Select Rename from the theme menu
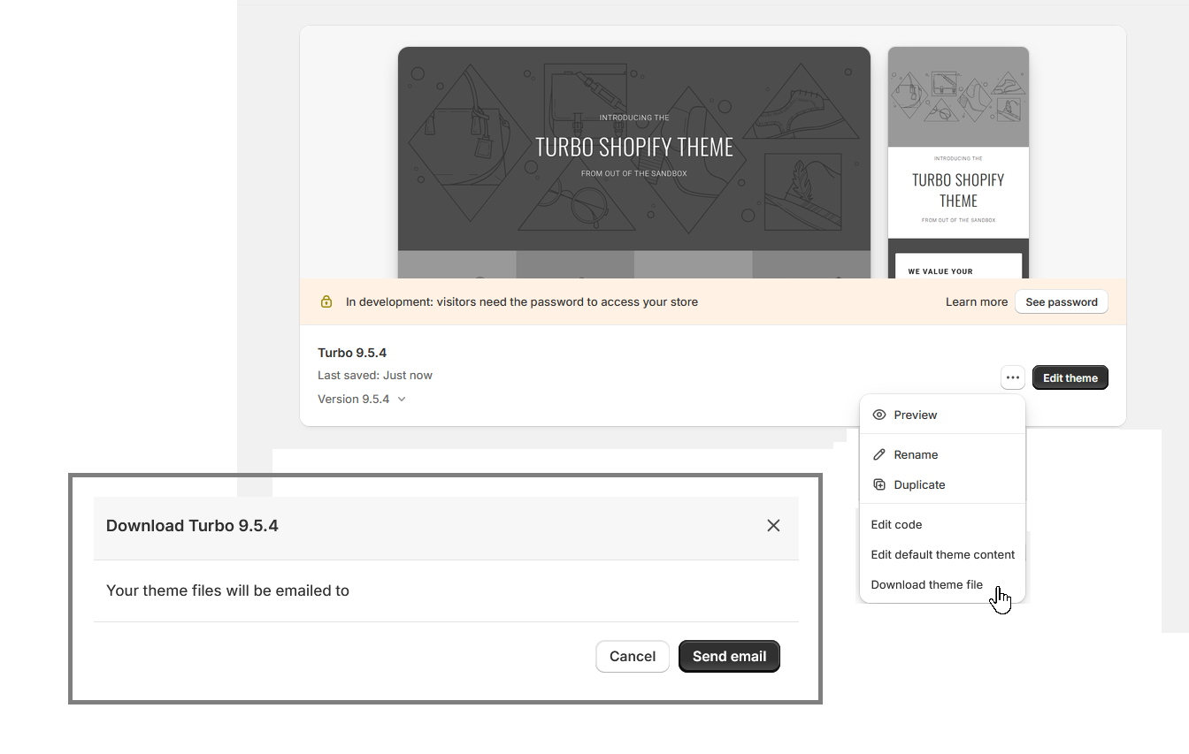This screenshot has height=754, width=1189. 942,454
